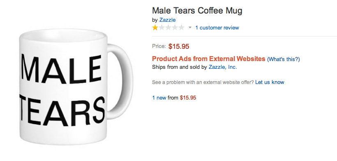Expand the rating breakdown dropdown arrow
The width and height of the screenshot is (337, 161).
point(190,28)
